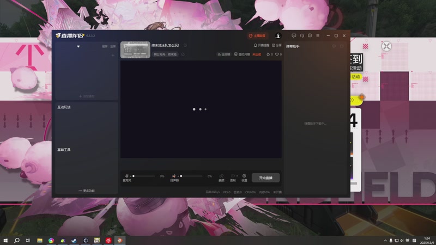Image resolution: width=436 pixels, height=245 pixels.
Task: Click the FPS status text
Action: (x=227, y=192)
